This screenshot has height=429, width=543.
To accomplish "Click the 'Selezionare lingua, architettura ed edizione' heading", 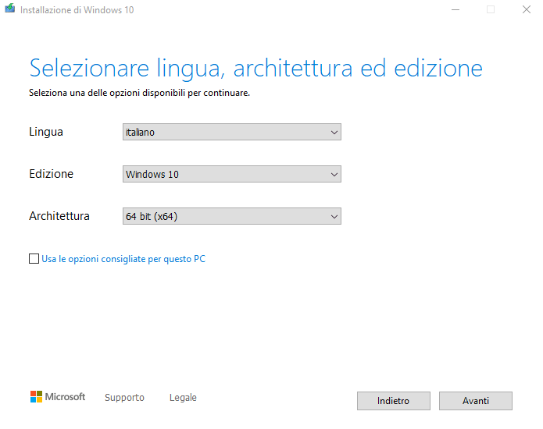I will point(256,69).
